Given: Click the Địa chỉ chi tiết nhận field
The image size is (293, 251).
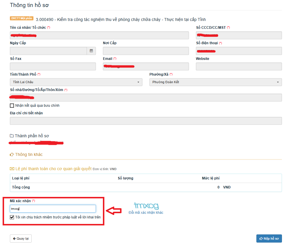Looking at the screenshot, I should (x=146, y=121).
